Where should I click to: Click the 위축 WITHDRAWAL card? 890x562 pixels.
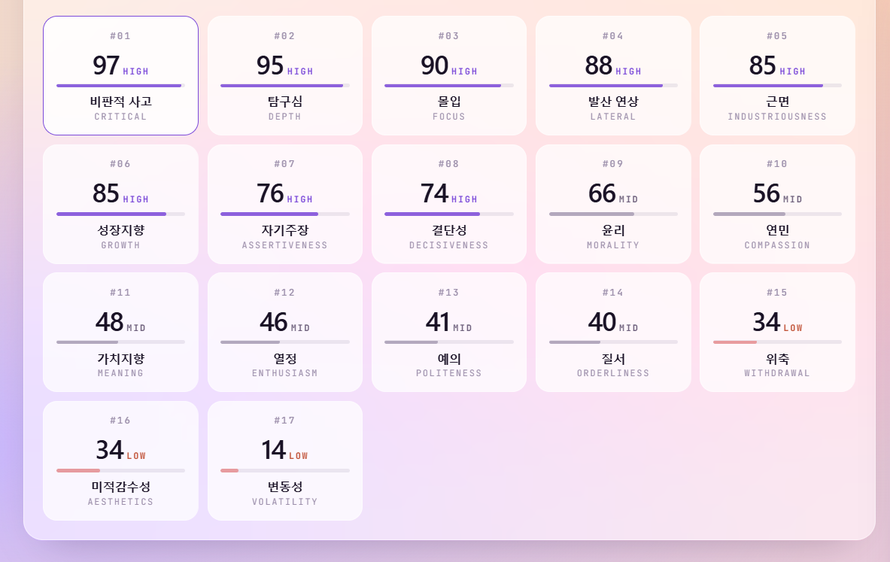click(777, 332)
